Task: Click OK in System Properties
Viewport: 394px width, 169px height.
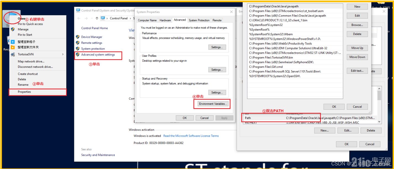Action: (x=185, y=118)
